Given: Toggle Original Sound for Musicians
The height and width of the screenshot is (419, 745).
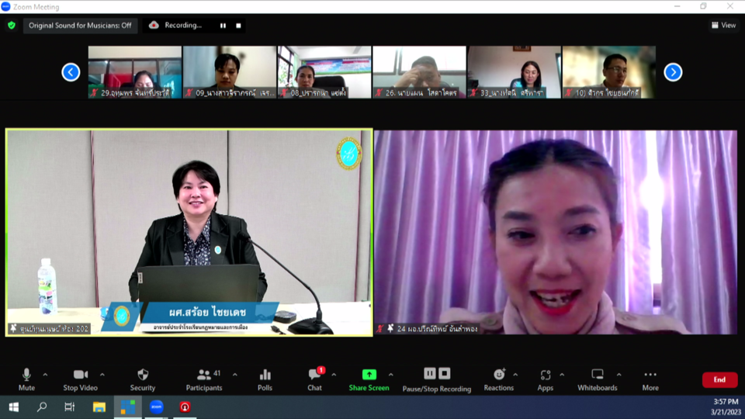Looking at the screenshot, I should click(80, 26).
